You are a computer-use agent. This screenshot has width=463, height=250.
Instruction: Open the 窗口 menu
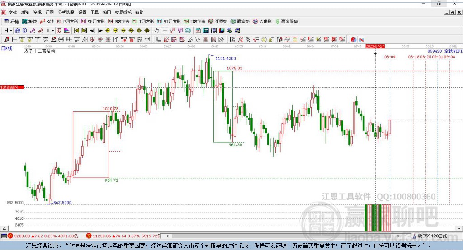pyautogui.click(x=107, y=12)
